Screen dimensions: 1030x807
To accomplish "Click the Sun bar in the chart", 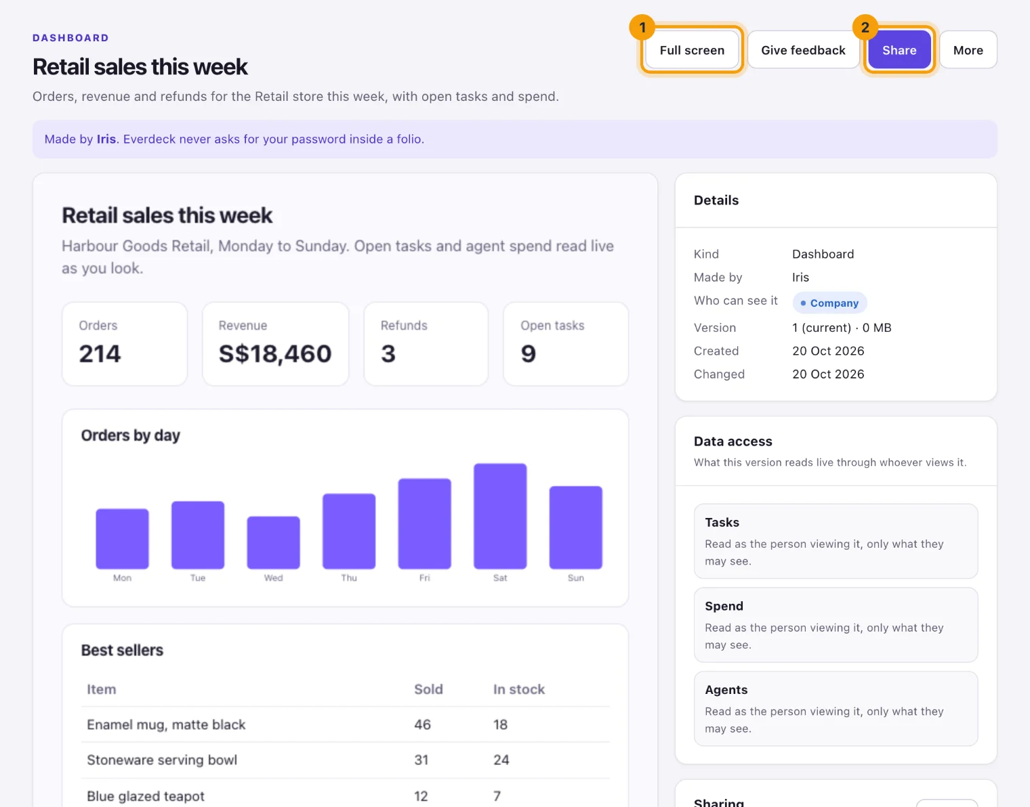I will [575, 527].
